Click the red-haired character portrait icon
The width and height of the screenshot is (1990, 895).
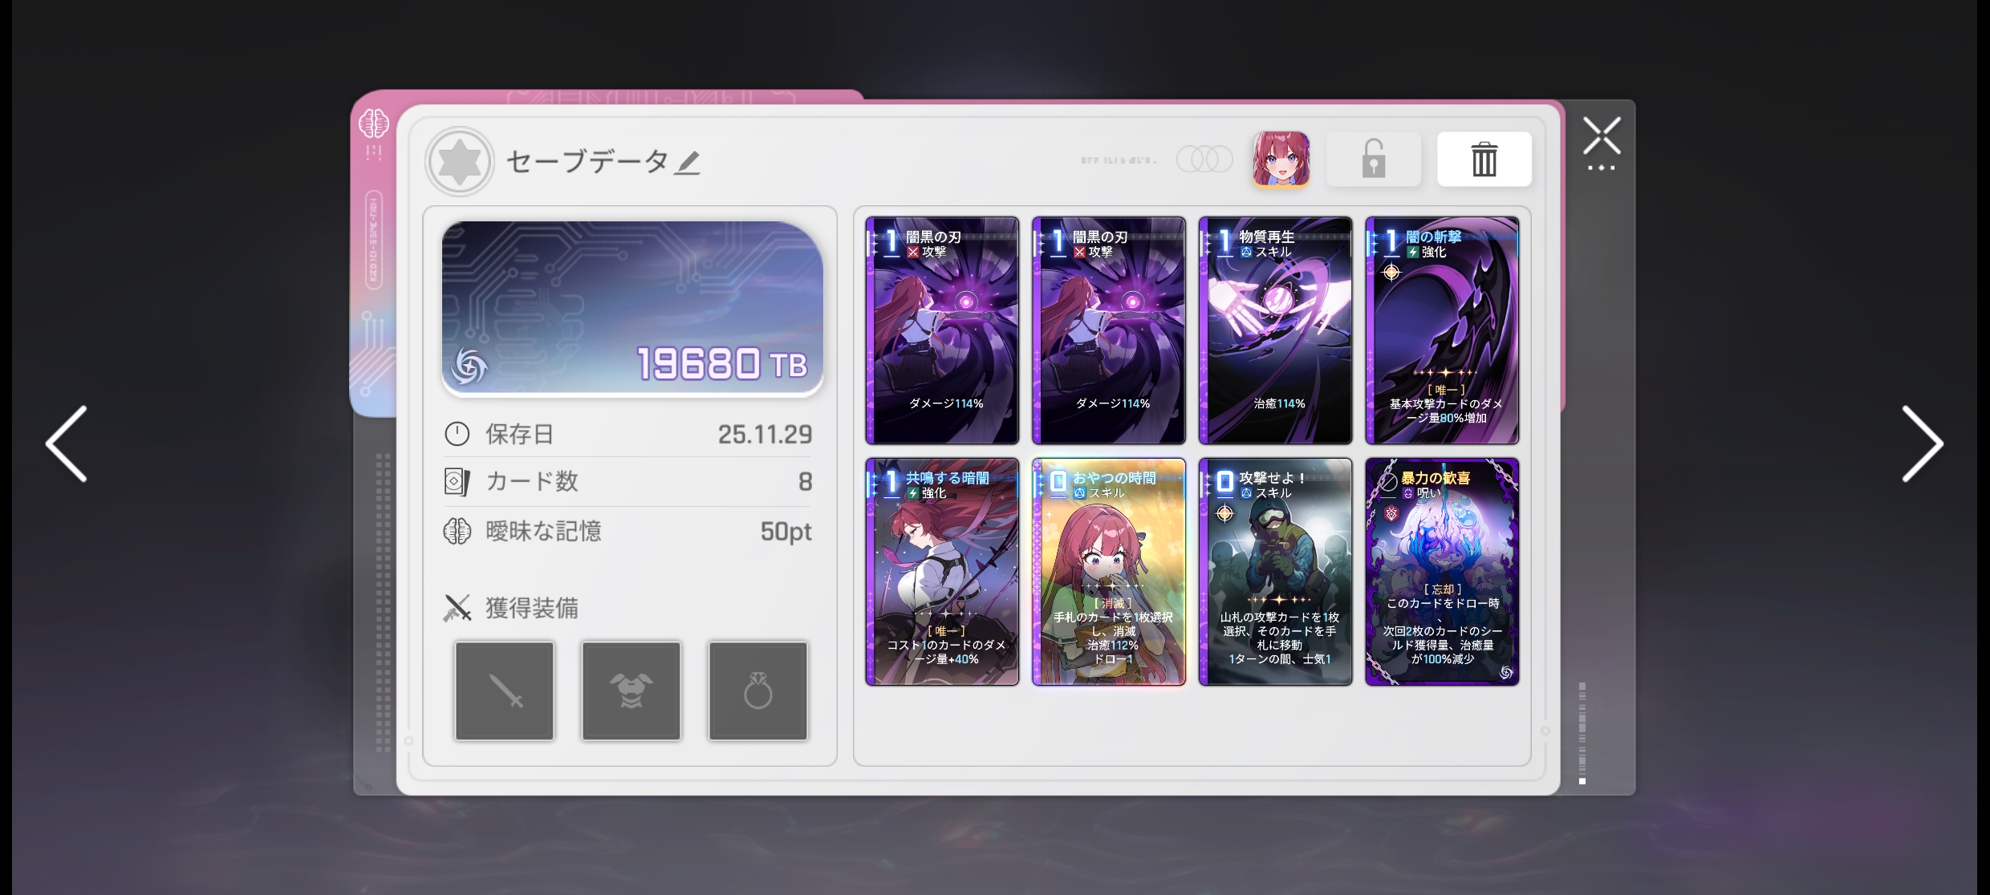pos(1281,159)
